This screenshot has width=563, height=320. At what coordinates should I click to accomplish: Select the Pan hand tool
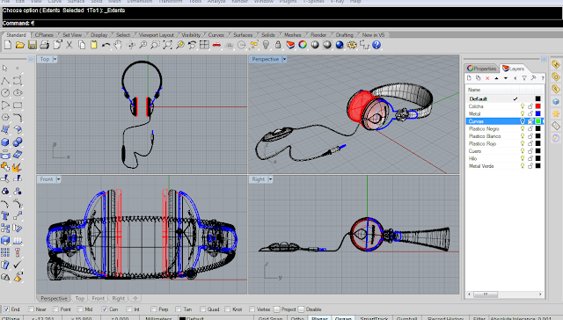point(118,45)
